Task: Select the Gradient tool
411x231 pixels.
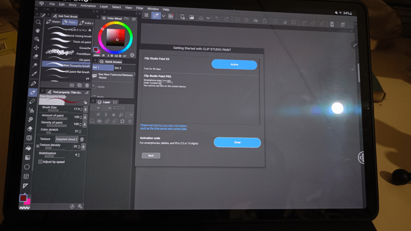Action: (27, 157)
